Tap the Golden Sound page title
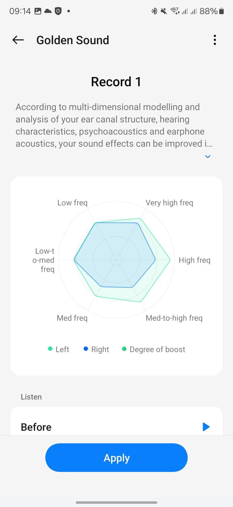The height and width of the screenshot is (507, 233). click(73, 40)
